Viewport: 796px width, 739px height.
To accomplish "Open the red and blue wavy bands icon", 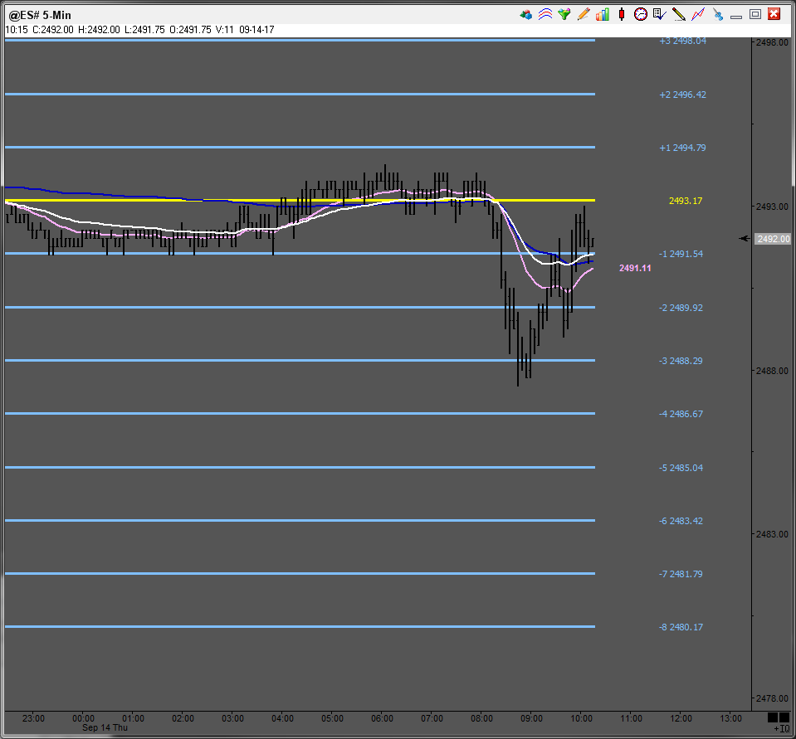I will click(545, 14).
